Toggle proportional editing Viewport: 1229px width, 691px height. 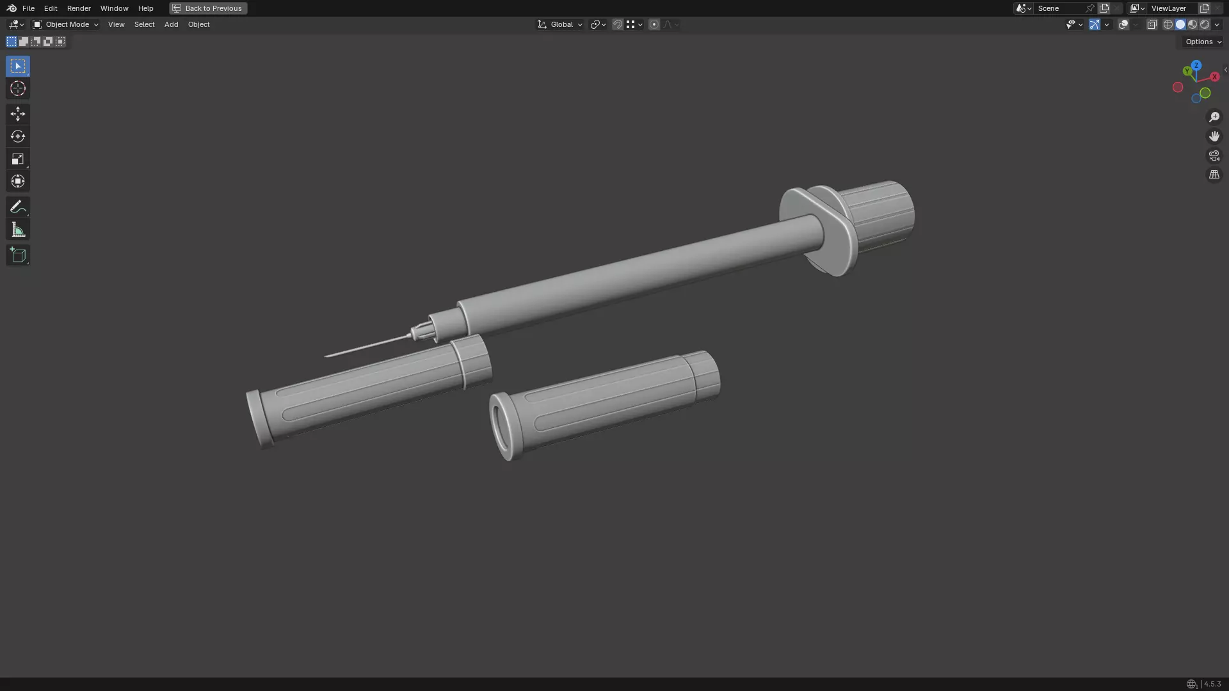pos(654,24)
